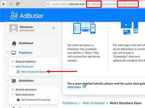Collapse the Publishers section minus toggle
Image resolution: width=145 pixels, height=108 pixels.
tap(8, 52)
